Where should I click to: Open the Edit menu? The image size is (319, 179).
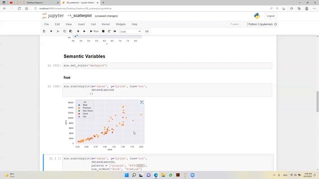(57, 24)
